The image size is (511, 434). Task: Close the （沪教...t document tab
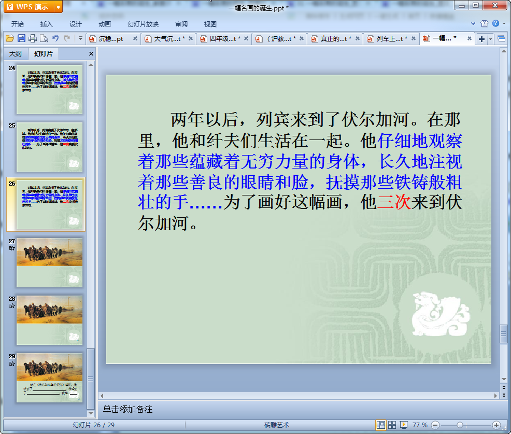[x=302, y=38]
